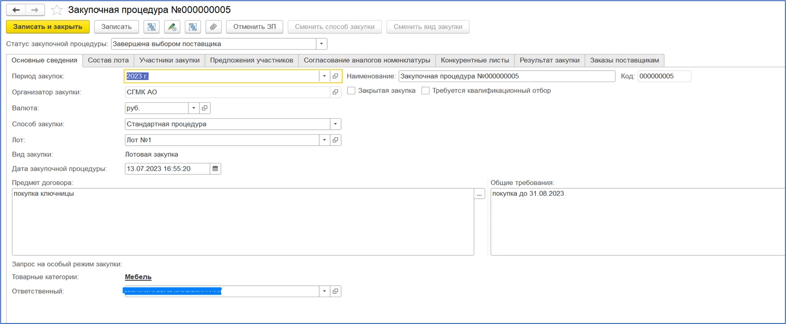Open the Период закупок dropdown arrow
786x324 pixels.
coord(325,77)
